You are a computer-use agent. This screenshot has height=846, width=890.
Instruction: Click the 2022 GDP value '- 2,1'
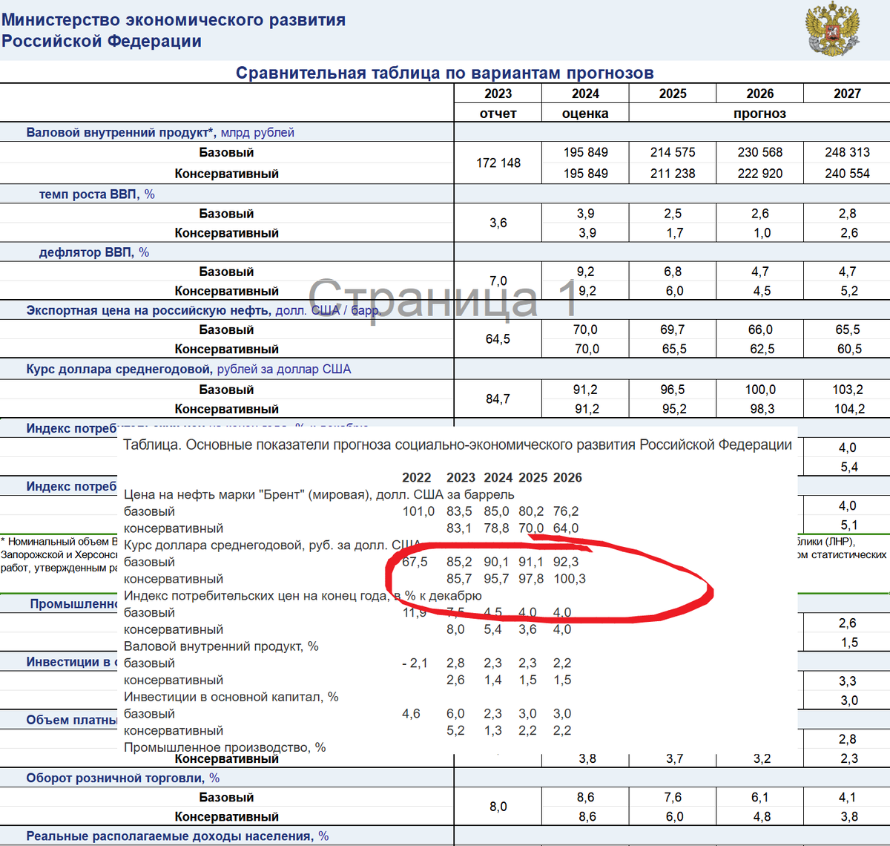point(415,663)
